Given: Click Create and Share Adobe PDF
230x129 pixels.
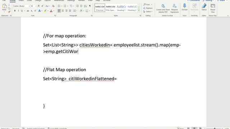Looking at the screenshot, I should coord(163,8).
